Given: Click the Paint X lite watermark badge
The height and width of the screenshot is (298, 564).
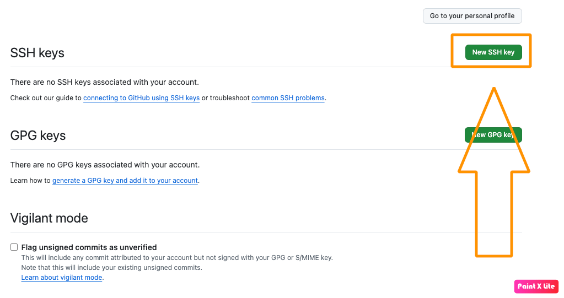Looking at the screenshot, I should coord(536,286).
